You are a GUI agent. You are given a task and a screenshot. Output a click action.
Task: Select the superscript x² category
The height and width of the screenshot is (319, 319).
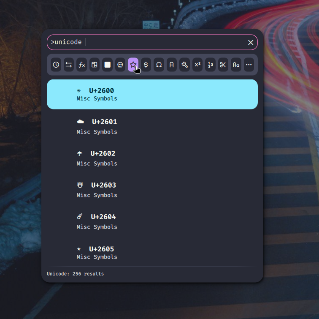(197, 65)
